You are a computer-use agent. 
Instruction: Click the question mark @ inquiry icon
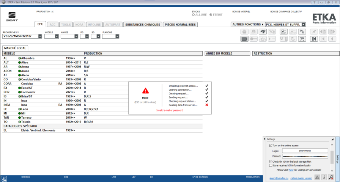[272, 31]
